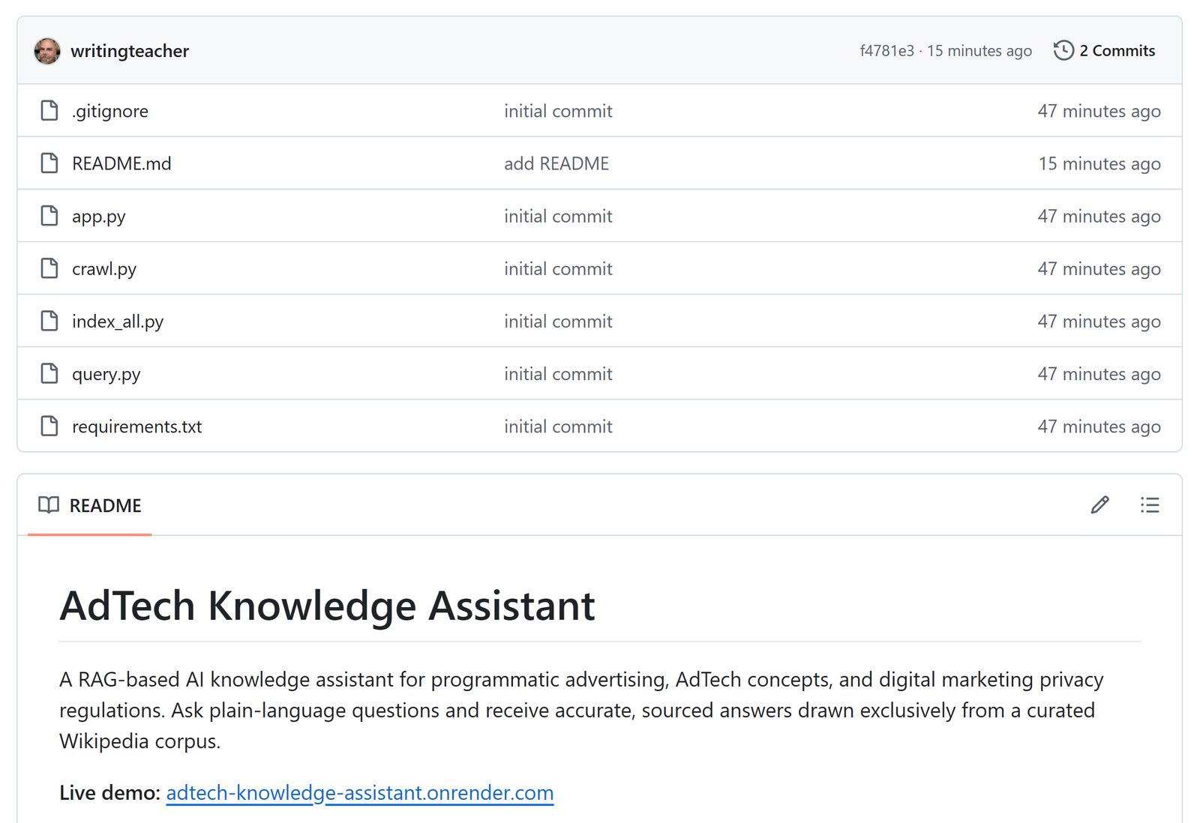Click the file icon next to .gitignore
Screen dimensions: 1200x823
coord(49,110)
